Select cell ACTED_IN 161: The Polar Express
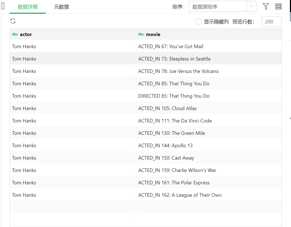 (209, 183)
